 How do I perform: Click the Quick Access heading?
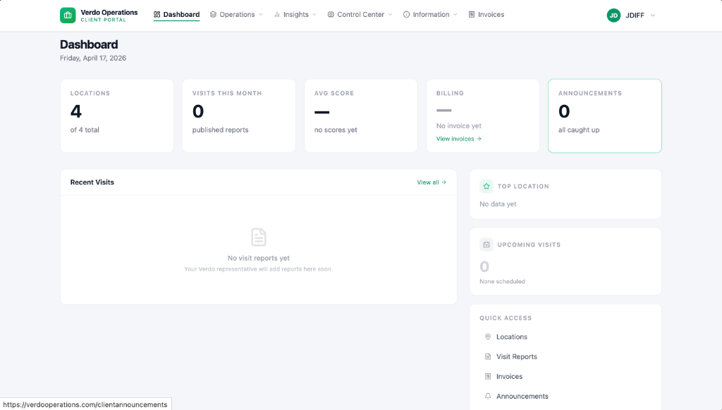click(506, 318)
